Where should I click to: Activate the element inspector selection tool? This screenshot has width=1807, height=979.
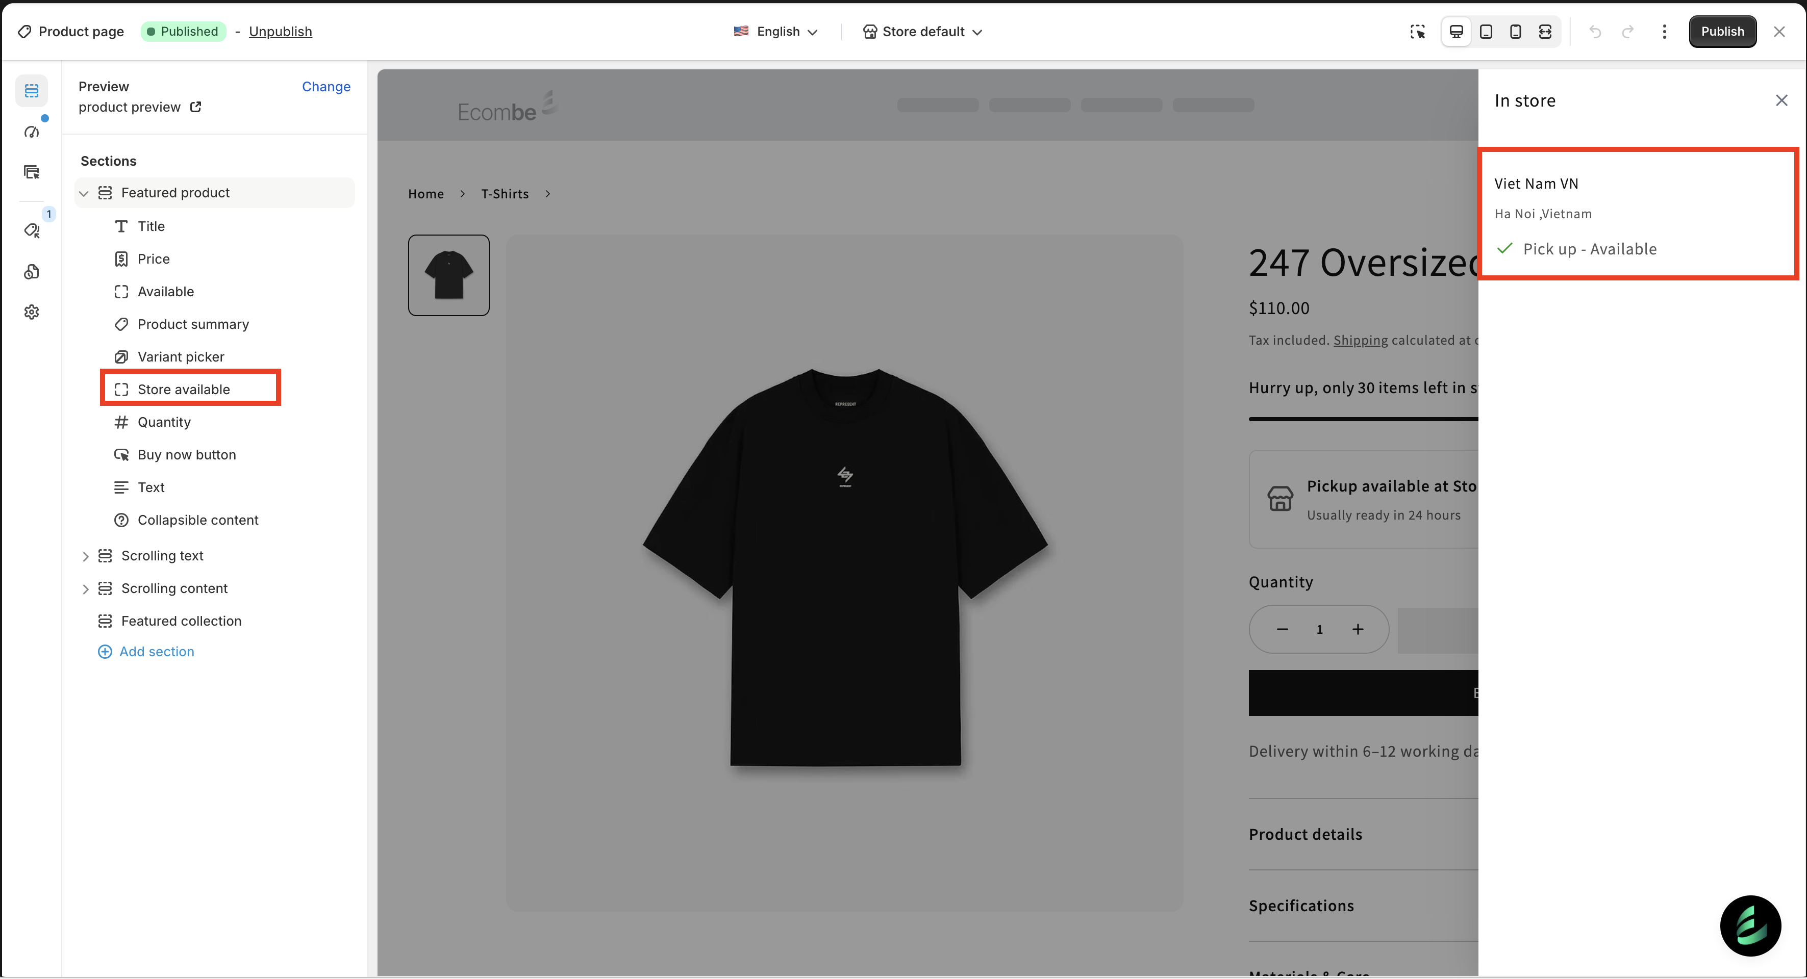tap(1418, 32)
